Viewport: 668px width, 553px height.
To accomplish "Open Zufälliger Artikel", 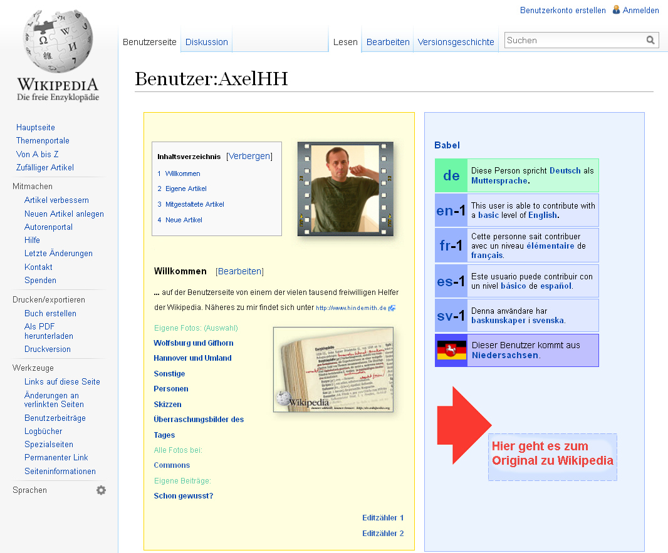I will [44, 167].
